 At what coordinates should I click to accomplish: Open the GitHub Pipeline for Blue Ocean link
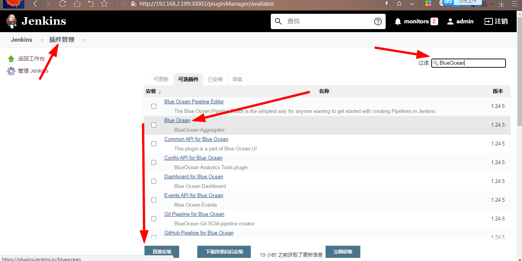199,233
